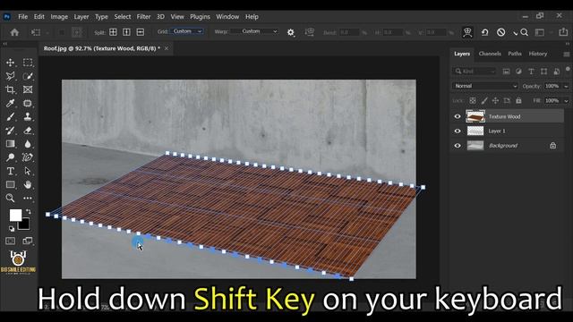The width and height of the screenshot is (573, 322).
Task: Close the Roof.jpg document tab
Action: [167, 48]
